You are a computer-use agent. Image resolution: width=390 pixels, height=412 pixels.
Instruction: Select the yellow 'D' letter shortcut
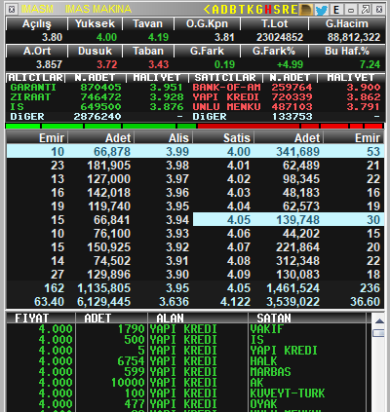pos(224,10)
